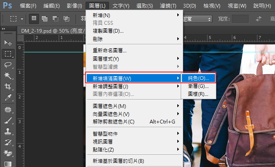Click the Photoshop Ps logo
Image resolution: width=275 pixels, height=167 pixels.
coord(8,5)
